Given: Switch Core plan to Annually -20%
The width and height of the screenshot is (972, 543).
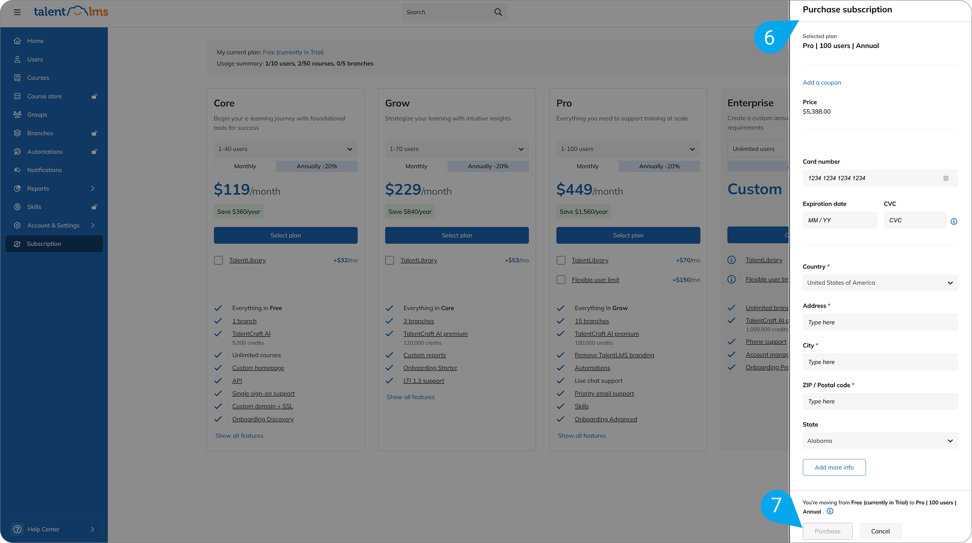Looking at the screenshot, I should pyautogui.click(x=317, y=166).
